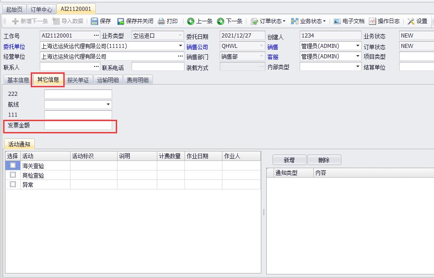Image resolution: width=434 pixels, height=278 pixels.
Task: Open the 费用明细 tab
Action: coord(138,80)
